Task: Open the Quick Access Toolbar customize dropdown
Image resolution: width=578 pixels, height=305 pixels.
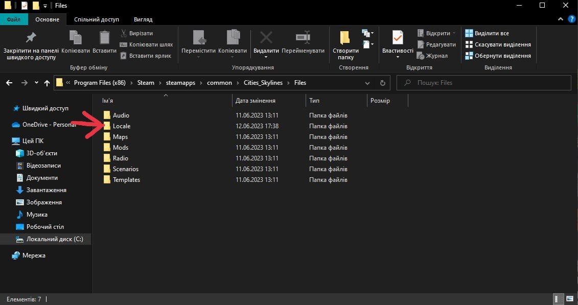Action: (x=45, y=6)
